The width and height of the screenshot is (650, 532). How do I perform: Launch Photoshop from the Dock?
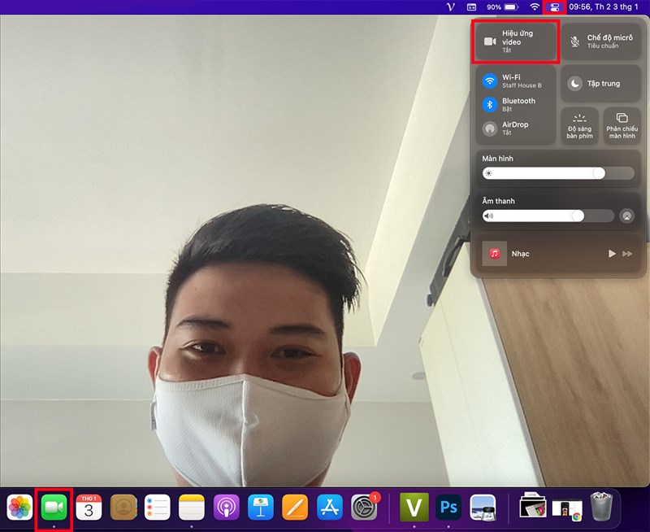[x=448, y=508]
